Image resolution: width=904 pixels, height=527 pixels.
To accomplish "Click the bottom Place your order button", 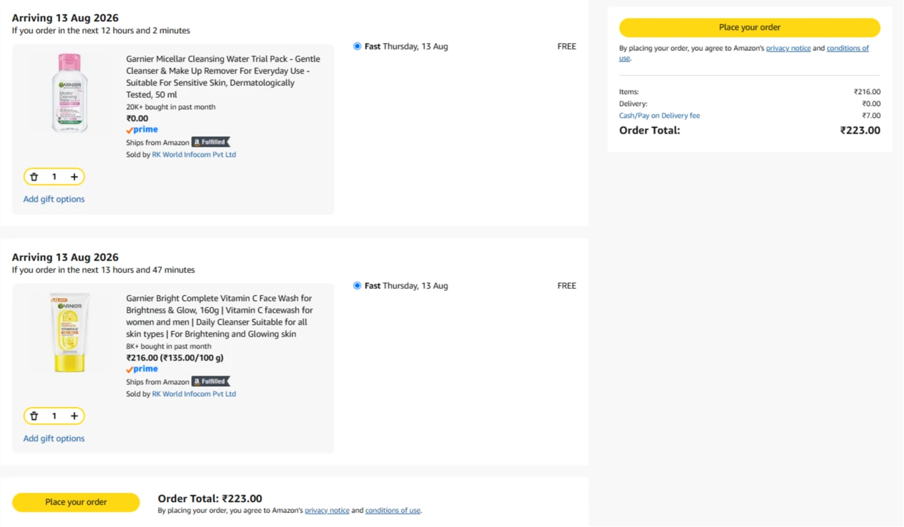I will point(76,503).
